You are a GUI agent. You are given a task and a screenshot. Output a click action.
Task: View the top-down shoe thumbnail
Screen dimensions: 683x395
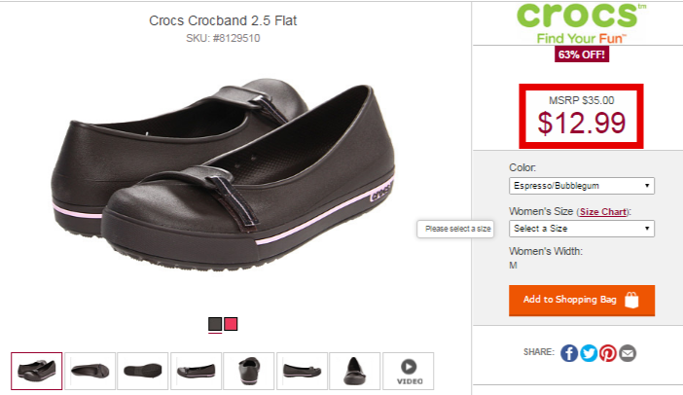[x=90, y=371]
